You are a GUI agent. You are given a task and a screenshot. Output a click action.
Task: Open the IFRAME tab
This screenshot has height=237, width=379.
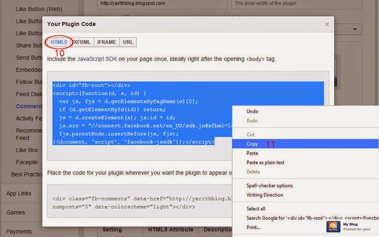(107, 42)
